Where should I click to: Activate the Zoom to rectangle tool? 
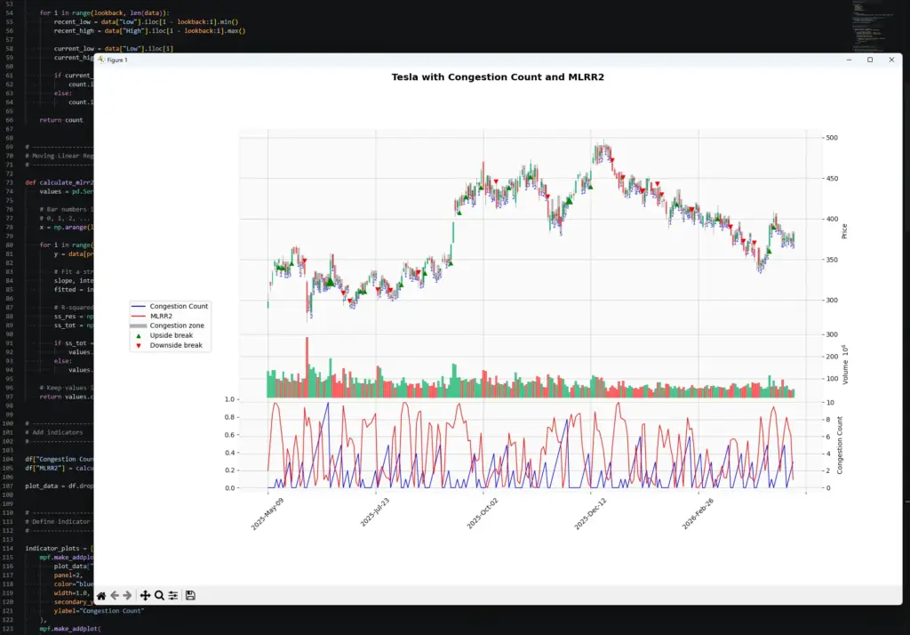159,596
